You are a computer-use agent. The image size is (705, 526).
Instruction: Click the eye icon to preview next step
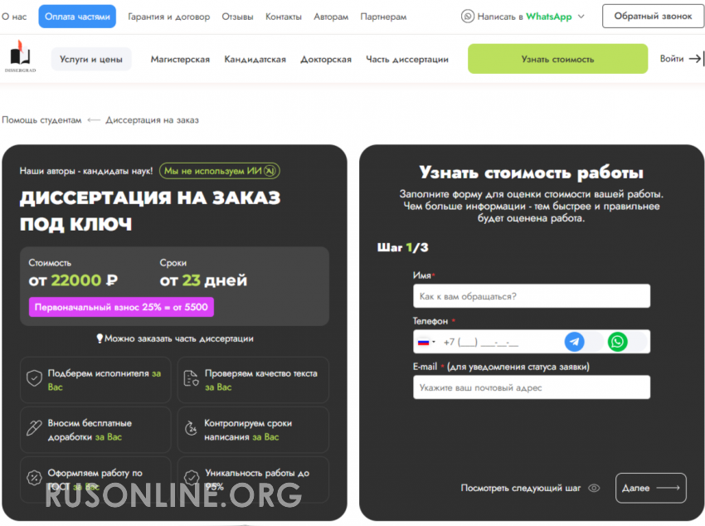pos(594,489)
